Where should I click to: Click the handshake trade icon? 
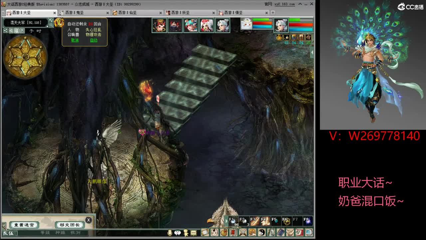[290, 232]
